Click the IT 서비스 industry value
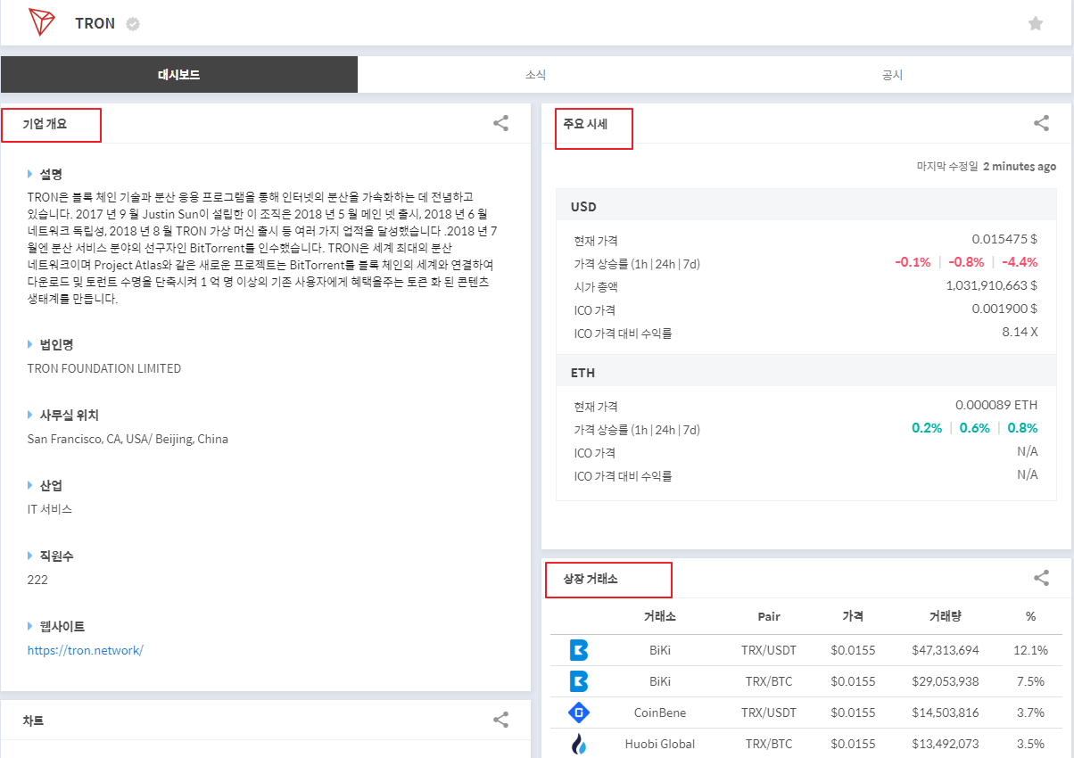The height and width of the screenshot is (758, 1074). click(50, 509)
